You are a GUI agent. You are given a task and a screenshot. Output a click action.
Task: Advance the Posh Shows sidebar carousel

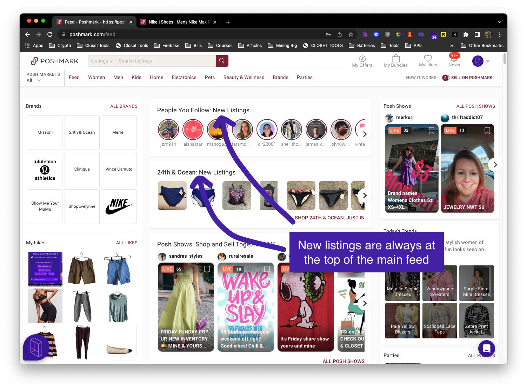[x=495, y=165]
